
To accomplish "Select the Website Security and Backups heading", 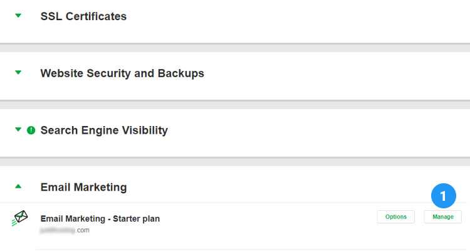I will tap(122, 73).
